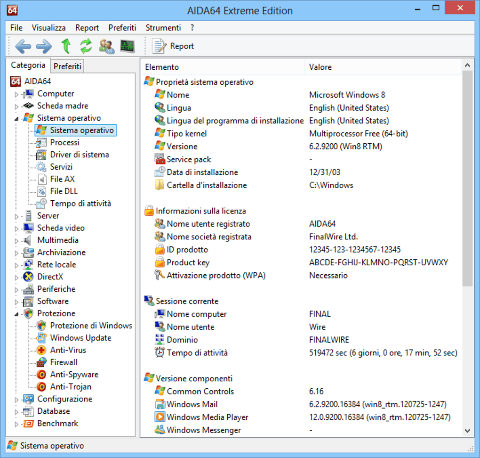Image resolution: width=480 pixels, height=458 pixels.
Task: Select the Sistema operativo child tree item
Action: (x=76, y=131)
